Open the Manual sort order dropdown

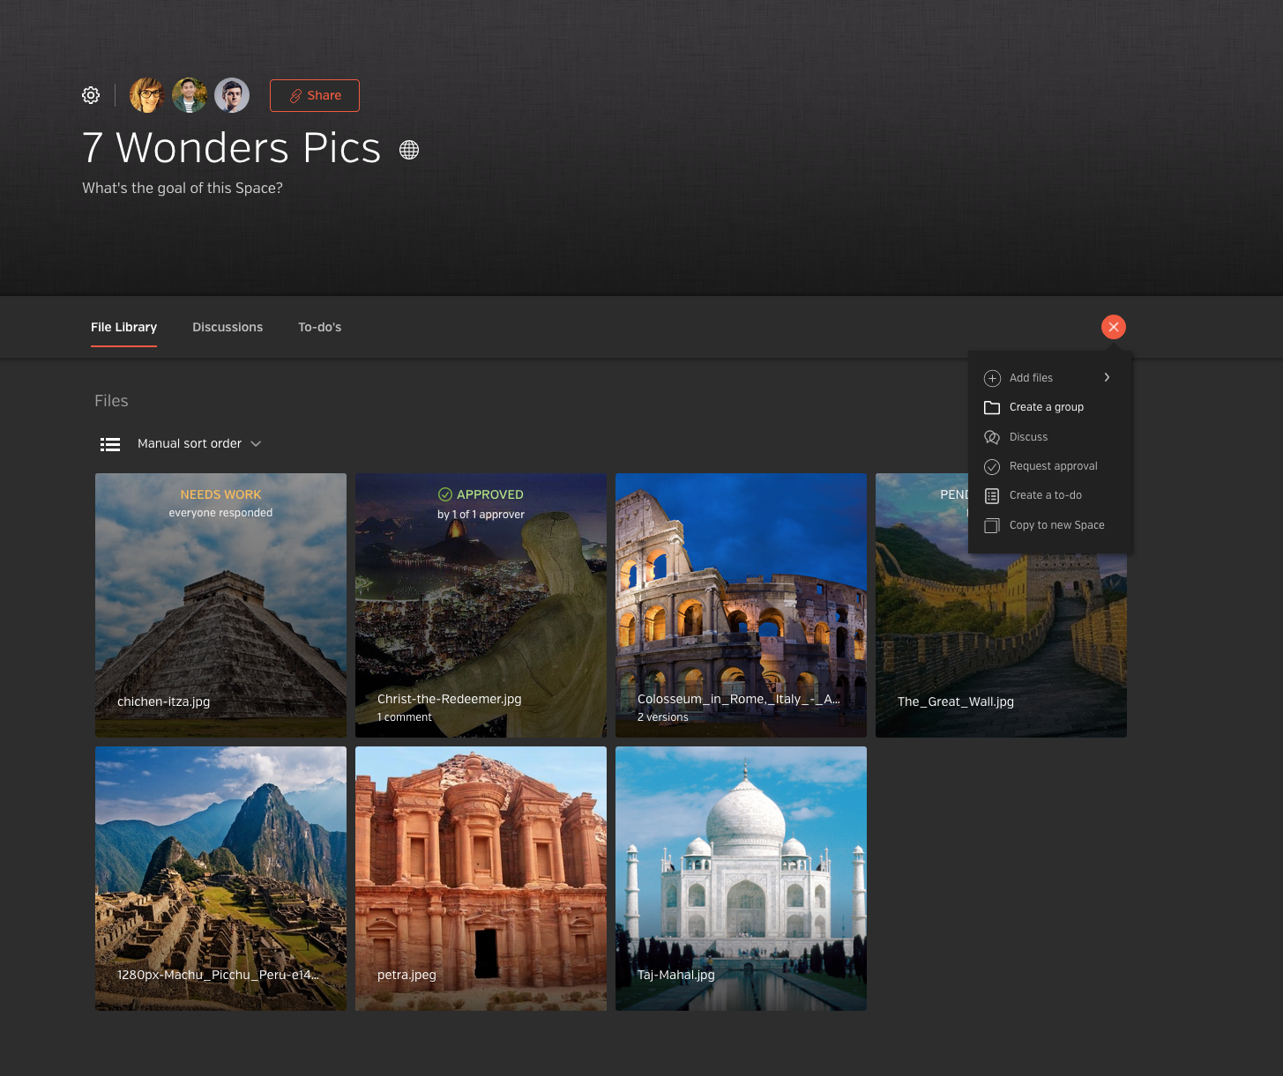(x=199, y=443)
